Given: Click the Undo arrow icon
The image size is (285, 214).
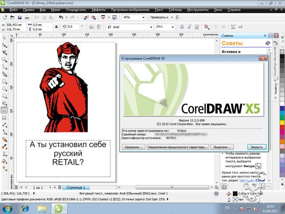Looking at the screenshot, I should [61, 17].
